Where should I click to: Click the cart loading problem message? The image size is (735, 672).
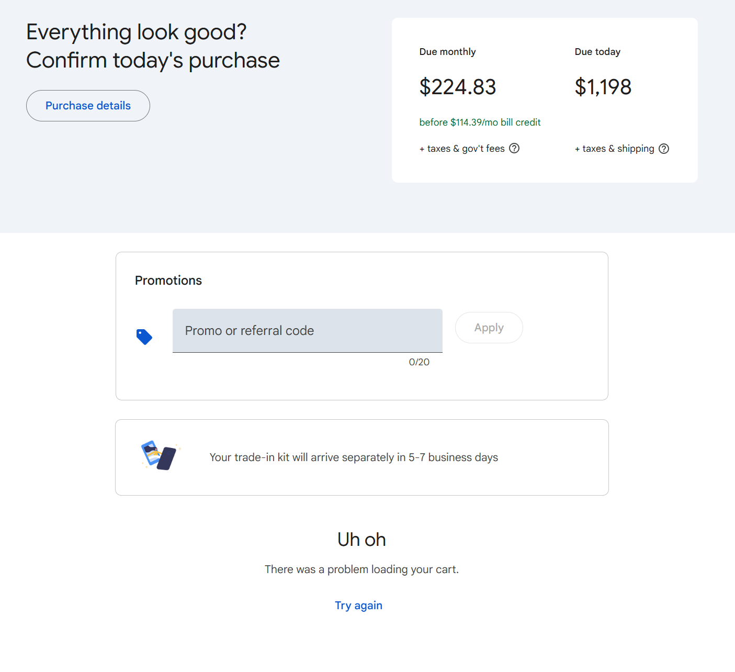coord(361,569)
